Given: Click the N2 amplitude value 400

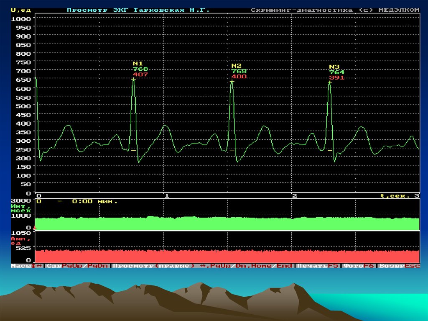Looking at the screenshot, I should [239, 77].
